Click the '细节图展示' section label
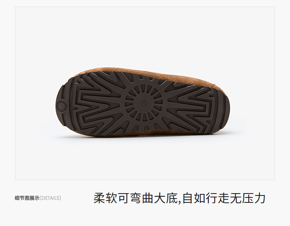Screen dimensions: 290x226 point(27,198)
